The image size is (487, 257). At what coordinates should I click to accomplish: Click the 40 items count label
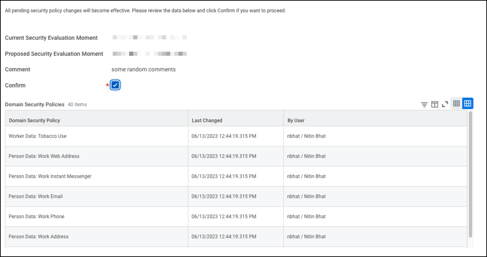[76, 104]
